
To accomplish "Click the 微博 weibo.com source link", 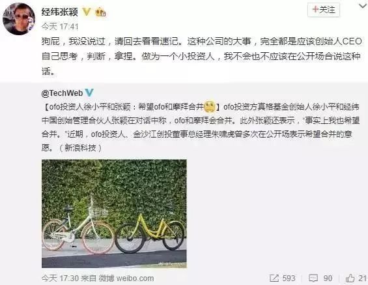I will [x=126, y=278].
